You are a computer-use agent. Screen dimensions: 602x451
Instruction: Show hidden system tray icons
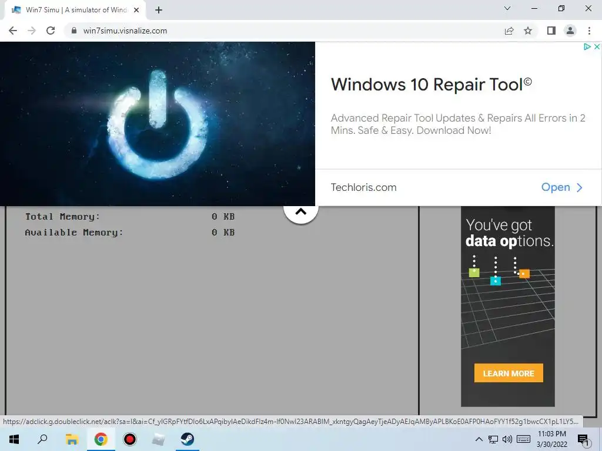479,439
